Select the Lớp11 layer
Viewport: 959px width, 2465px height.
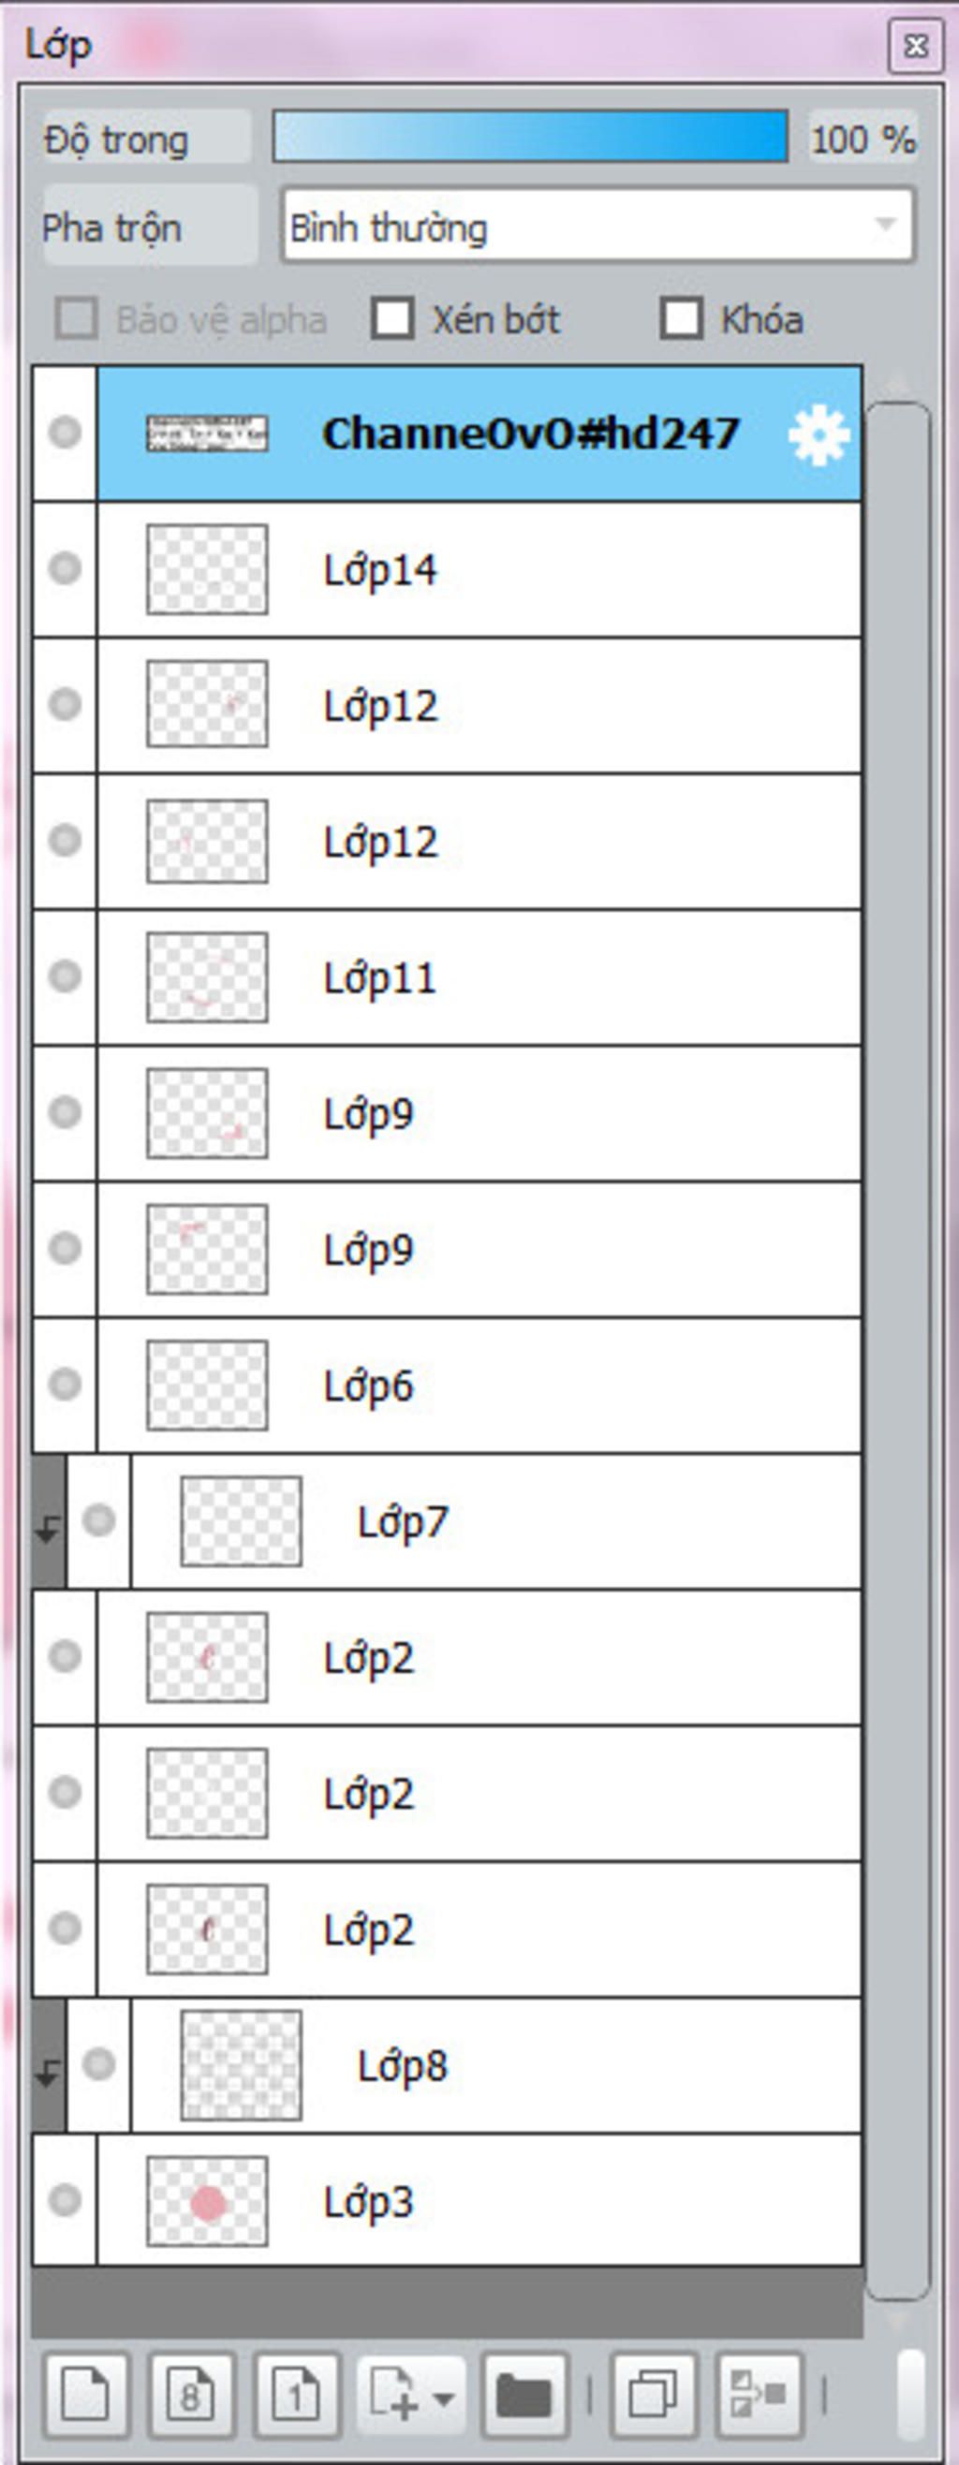479,977
